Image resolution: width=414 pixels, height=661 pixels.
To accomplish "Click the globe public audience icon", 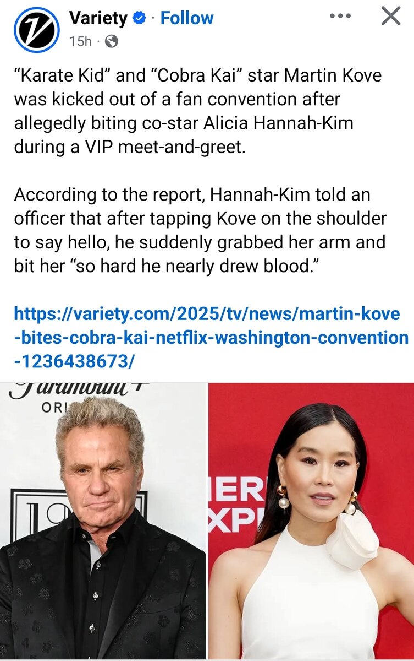I will click(111, 41).
